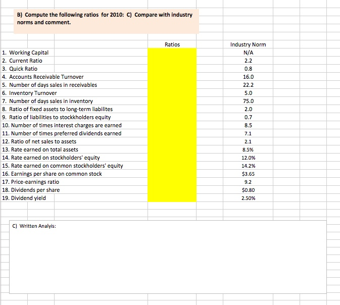
Task: Select '12. Ratio of net sales to assets'
Action: (39, 141)
